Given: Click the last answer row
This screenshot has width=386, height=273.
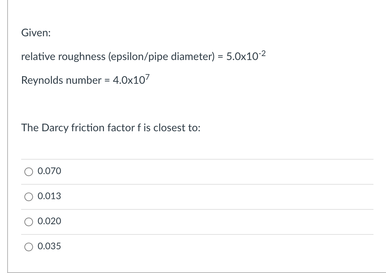Looking at the screenshot, I should [132, 246].
